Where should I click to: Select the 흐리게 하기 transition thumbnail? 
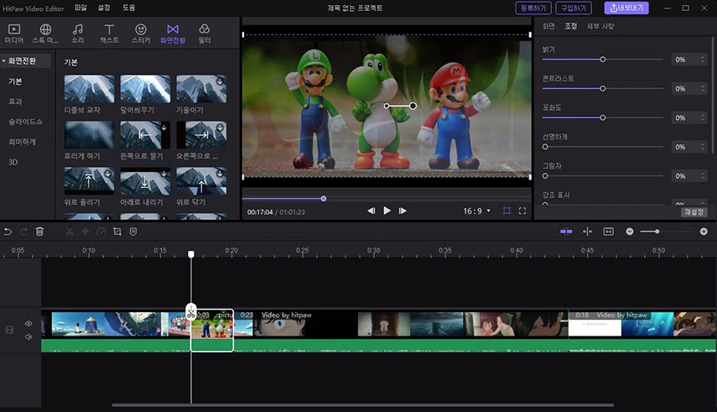point(89,135)
